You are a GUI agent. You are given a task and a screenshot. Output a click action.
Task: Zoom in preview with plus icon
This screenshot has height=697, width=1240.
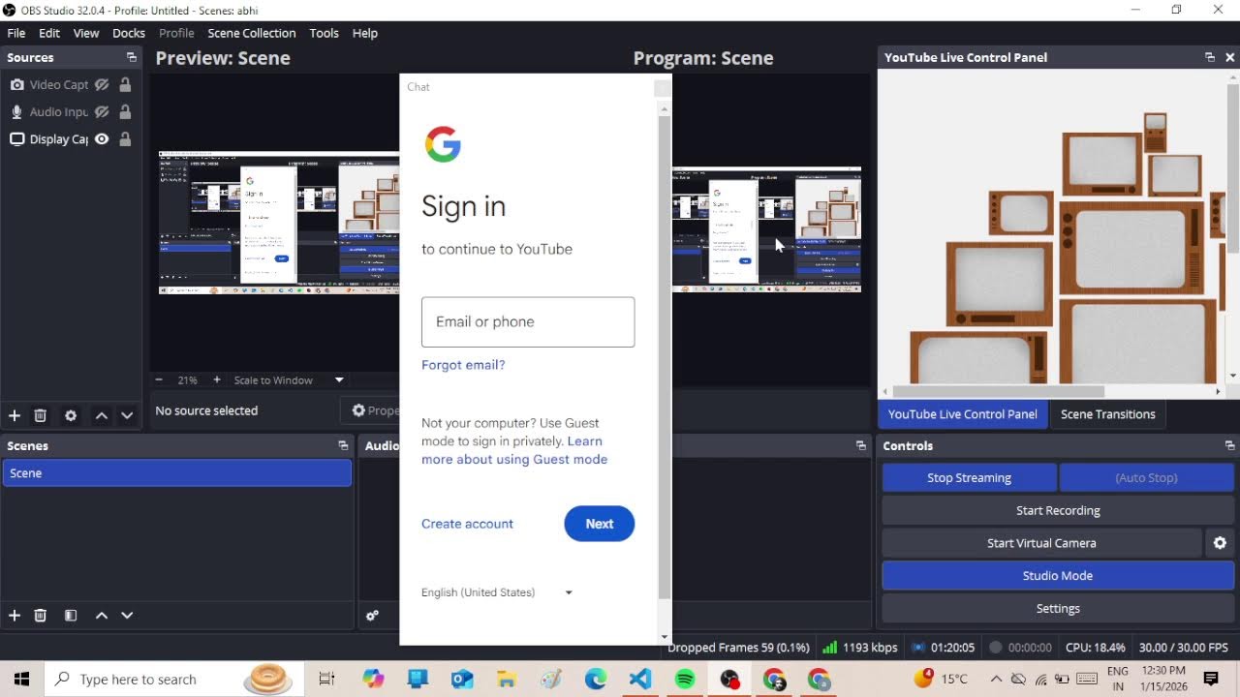coord(217,380)
